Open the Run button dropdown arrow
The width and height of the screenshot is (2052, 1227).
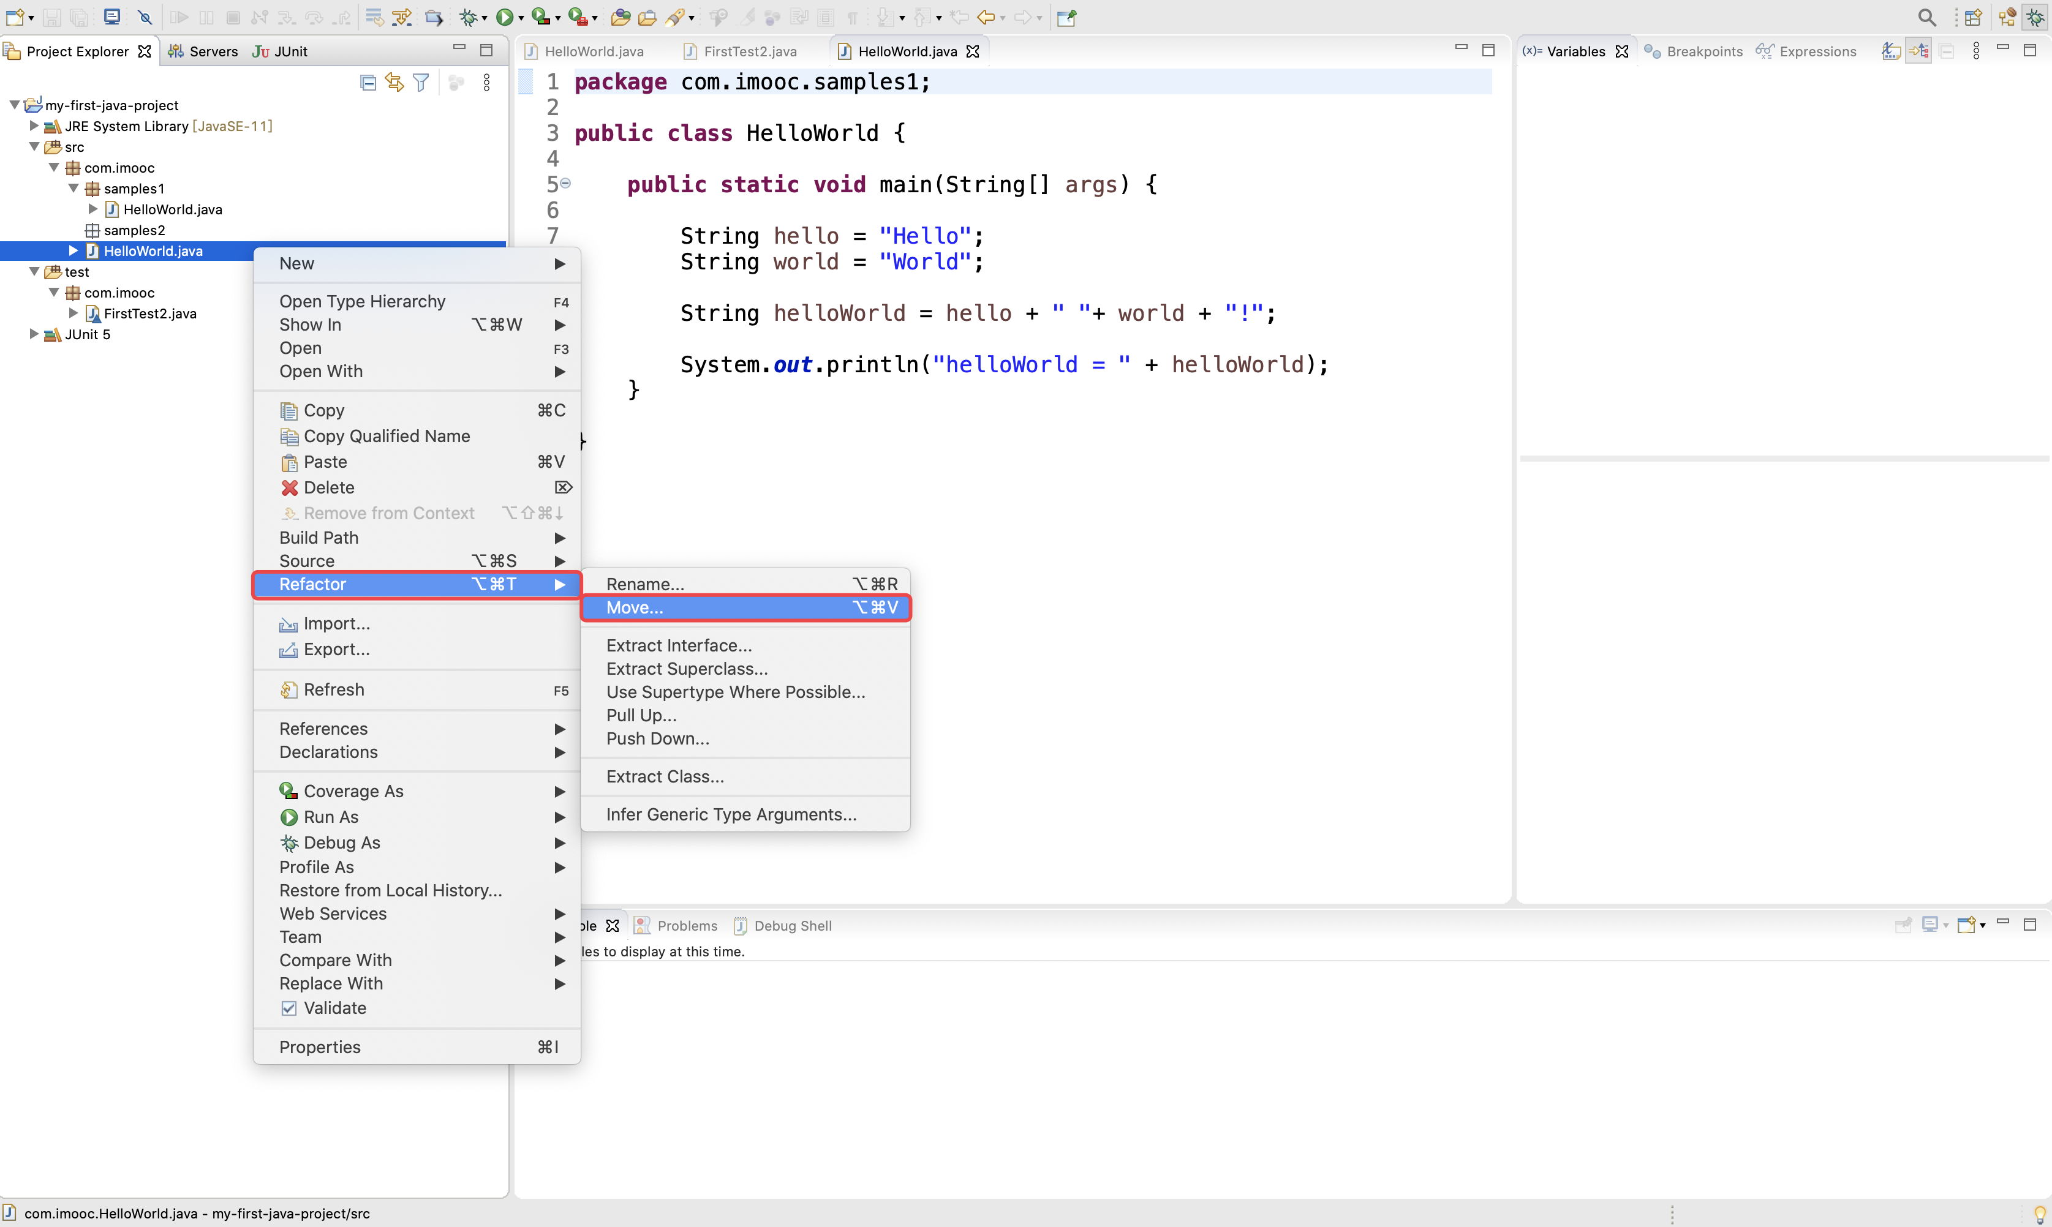click(x=520, y=18)
